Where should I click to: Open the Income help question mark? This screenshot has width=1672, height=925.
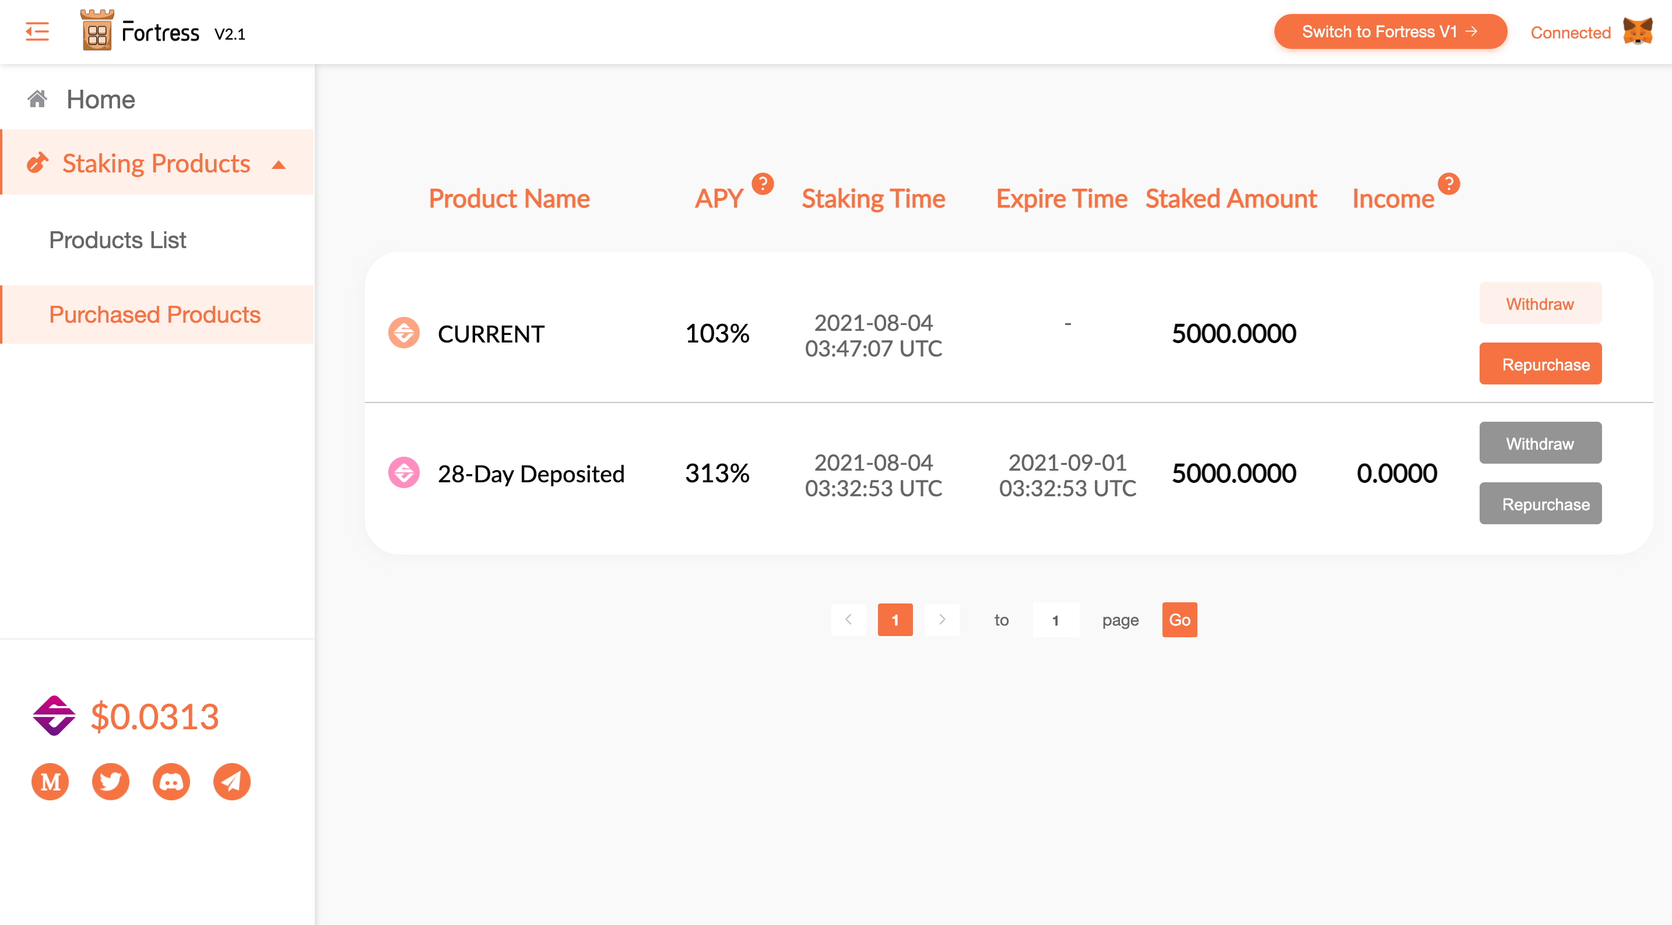[1448, 183]
